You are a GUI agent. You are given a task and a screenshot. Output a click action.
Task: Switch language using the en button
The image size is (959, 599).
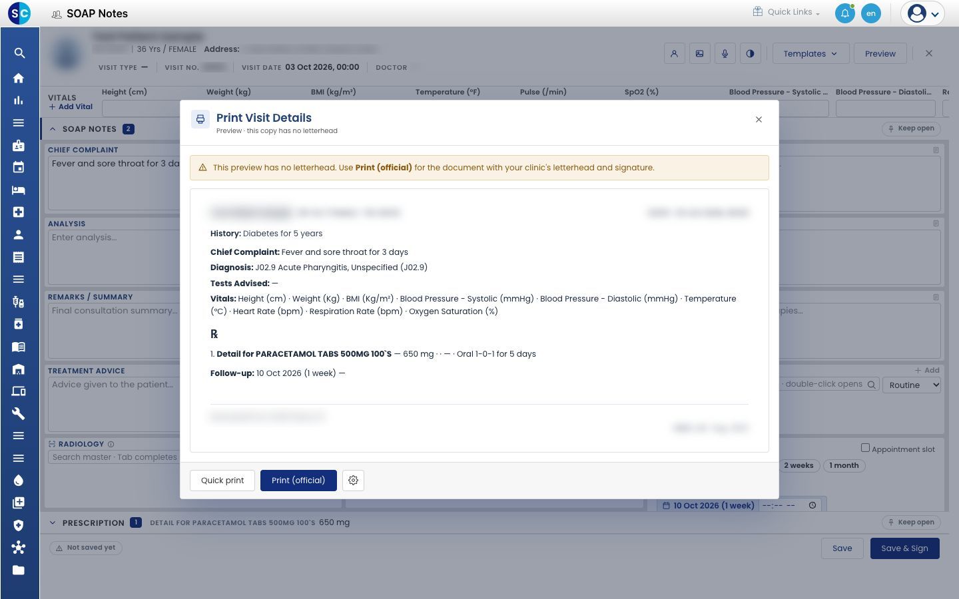tap(871, 13)
